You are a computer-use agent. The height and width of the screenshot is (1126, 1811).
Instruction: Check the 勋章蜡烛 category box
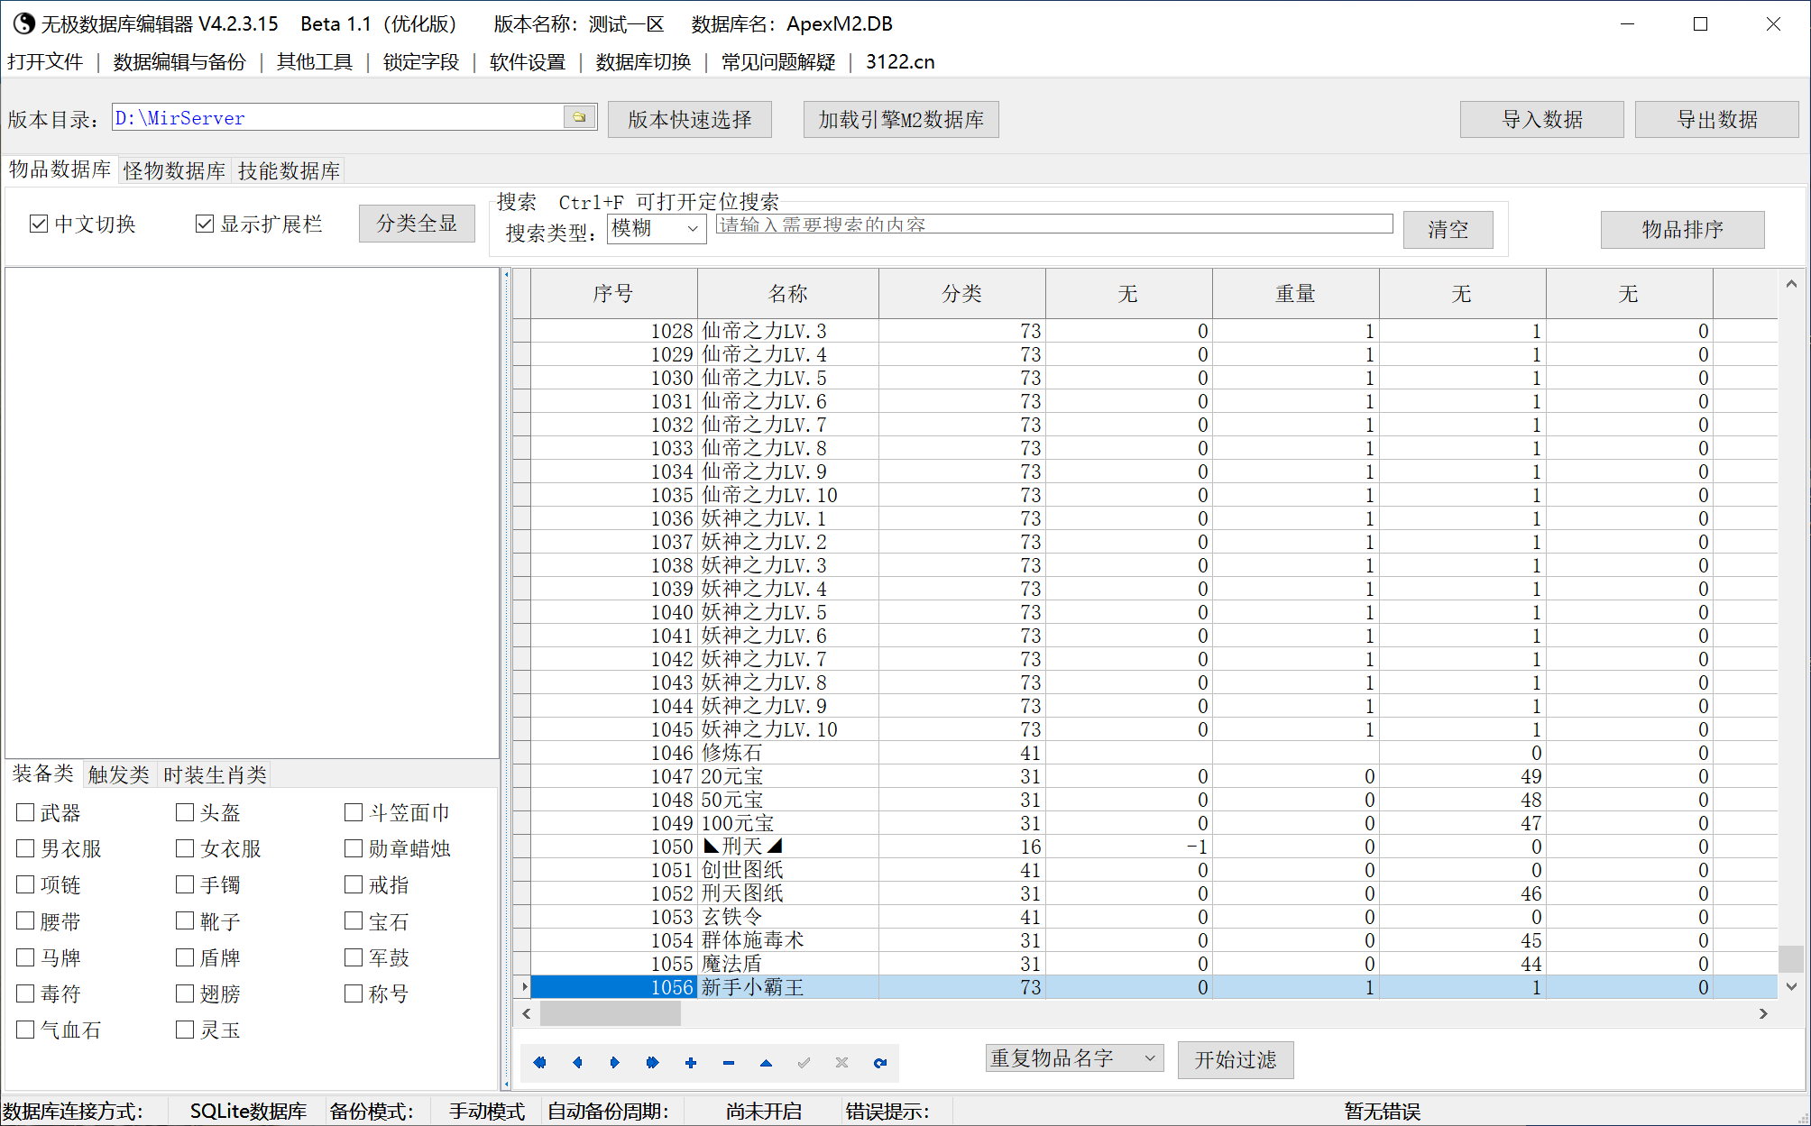(354, 848)
